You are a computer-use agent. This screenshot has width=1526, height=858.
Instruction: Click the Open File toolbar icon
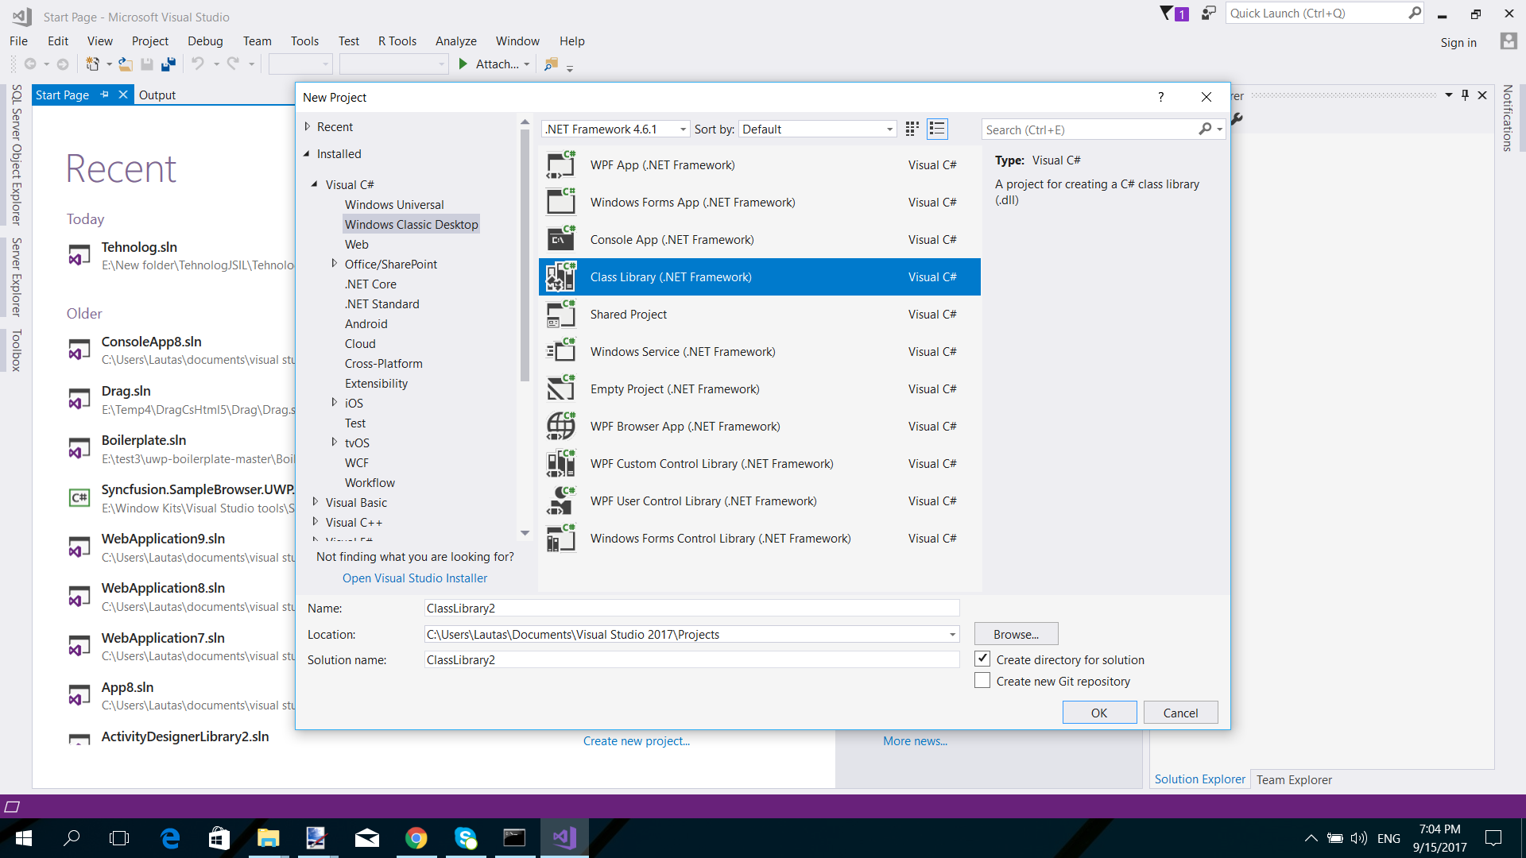click(x=125, y=64)
